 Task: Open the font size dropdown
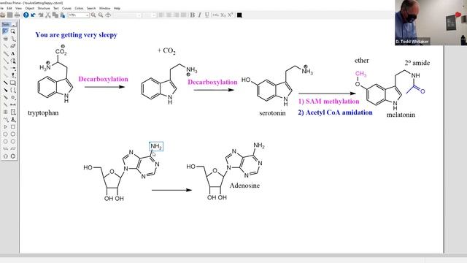pos(154,15)
